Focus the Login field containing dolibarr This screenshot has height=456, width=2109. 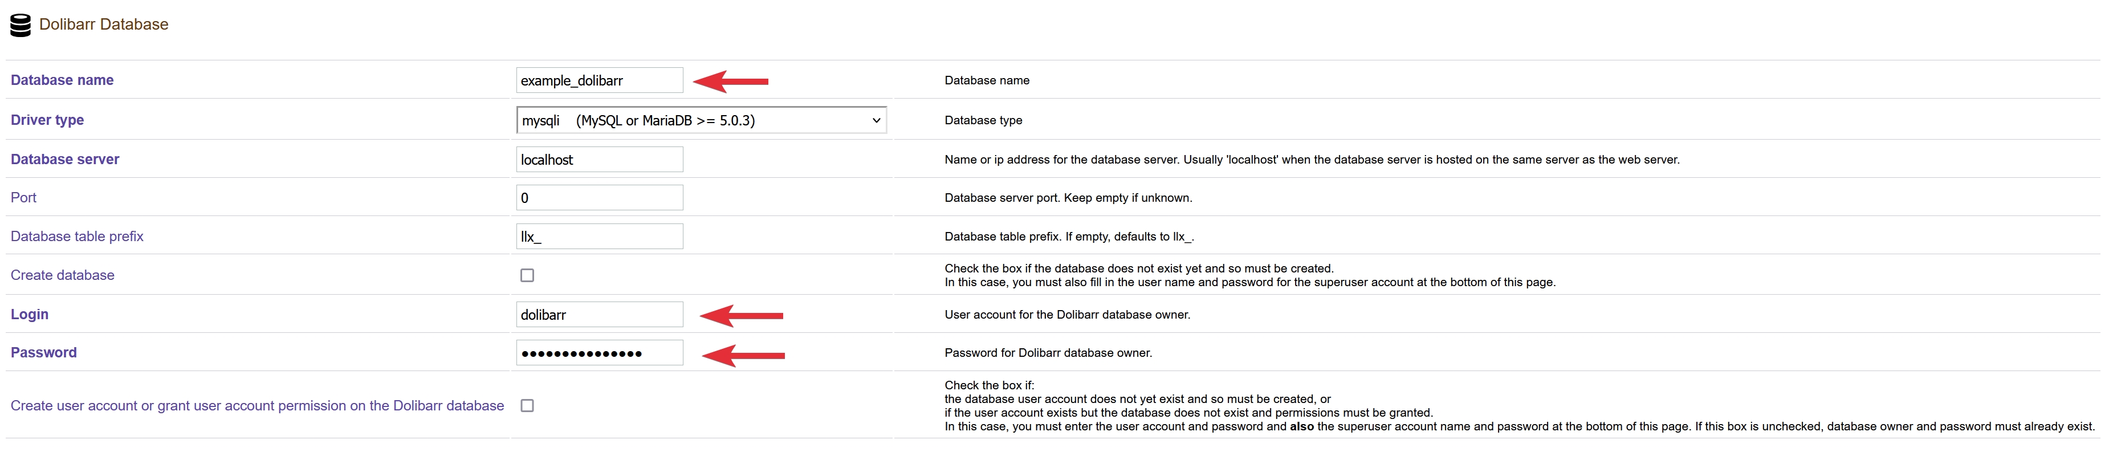pos(599,315)
